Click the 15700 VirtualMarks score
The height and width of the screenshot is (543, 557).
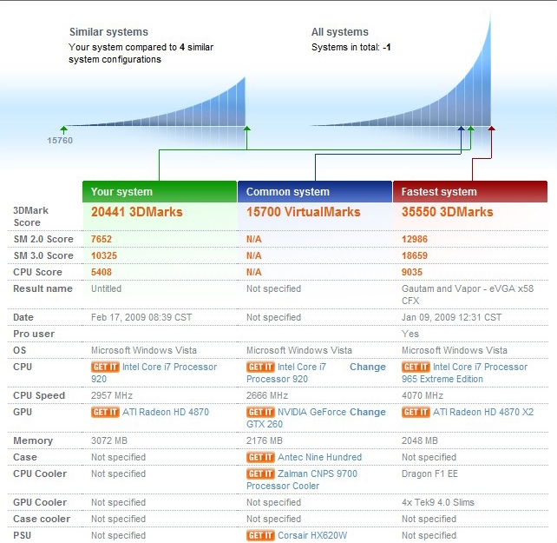(x=304, y=212)
